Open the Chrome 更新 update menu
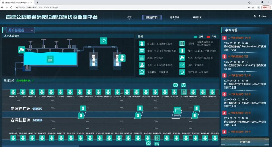Screen dimensions: 272x147 pyautogui.click(x=266, y=7)
